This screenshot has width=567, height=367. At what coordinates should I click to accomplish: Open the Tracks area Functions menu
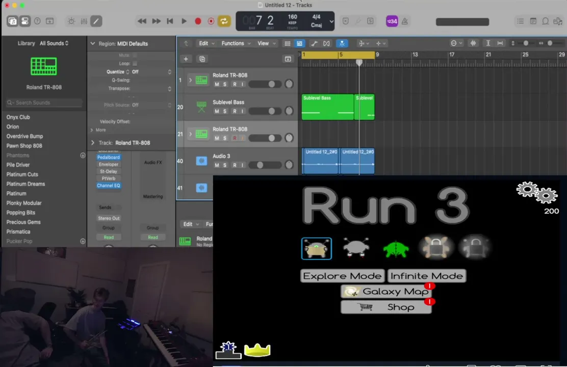(x=236, y=43)
